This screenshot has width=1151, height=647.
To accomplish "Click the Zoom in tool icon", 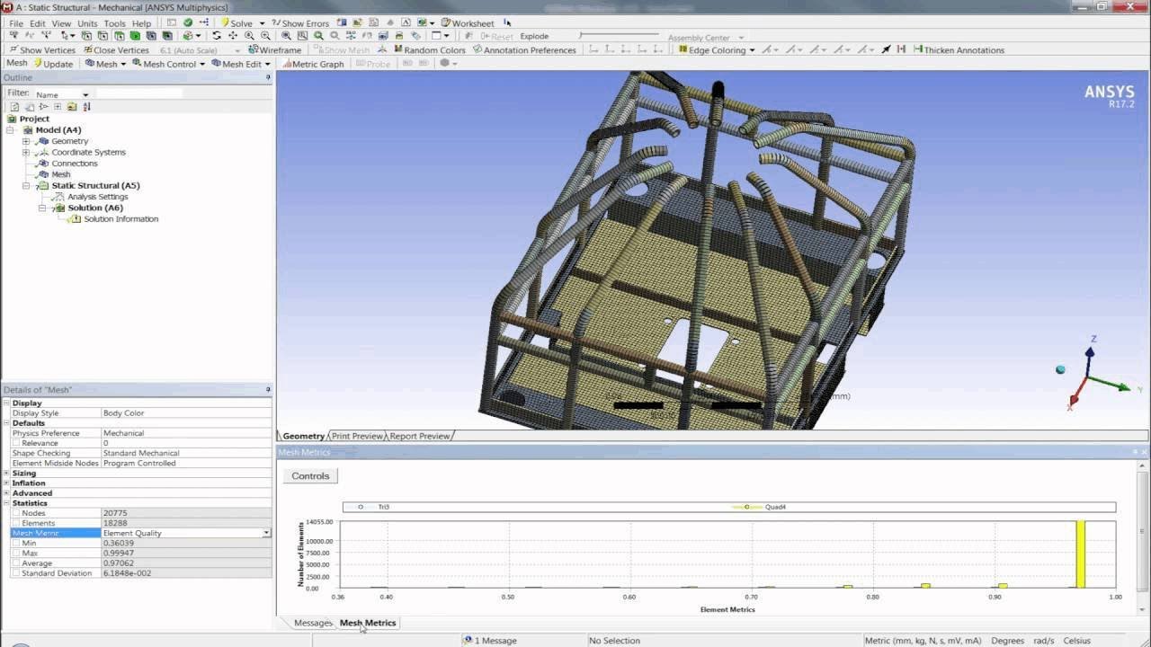I will (x=249, y=36).
